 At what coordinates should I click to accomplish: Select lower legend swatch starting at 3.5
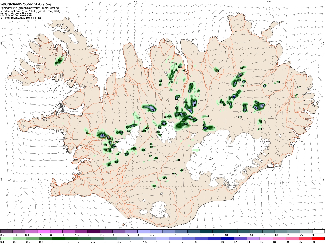tap(123, 238)
